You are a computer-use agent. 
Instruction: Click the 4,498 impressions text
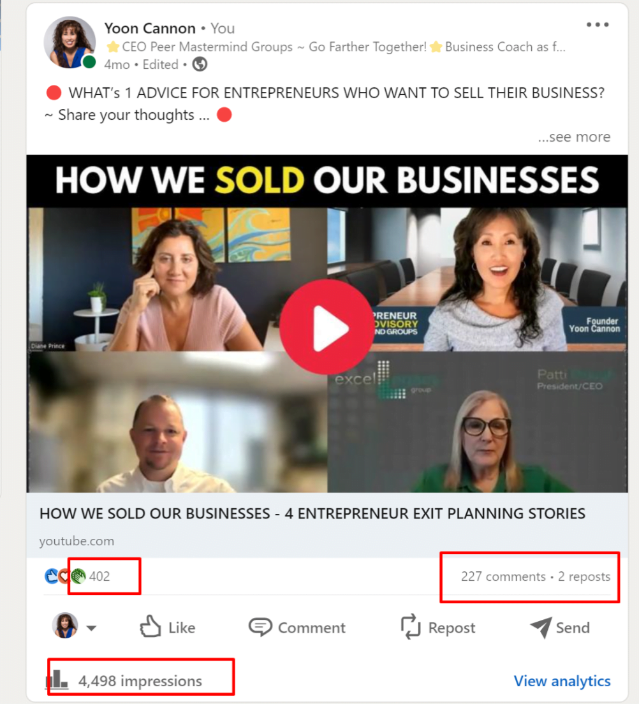pos(140,681)
